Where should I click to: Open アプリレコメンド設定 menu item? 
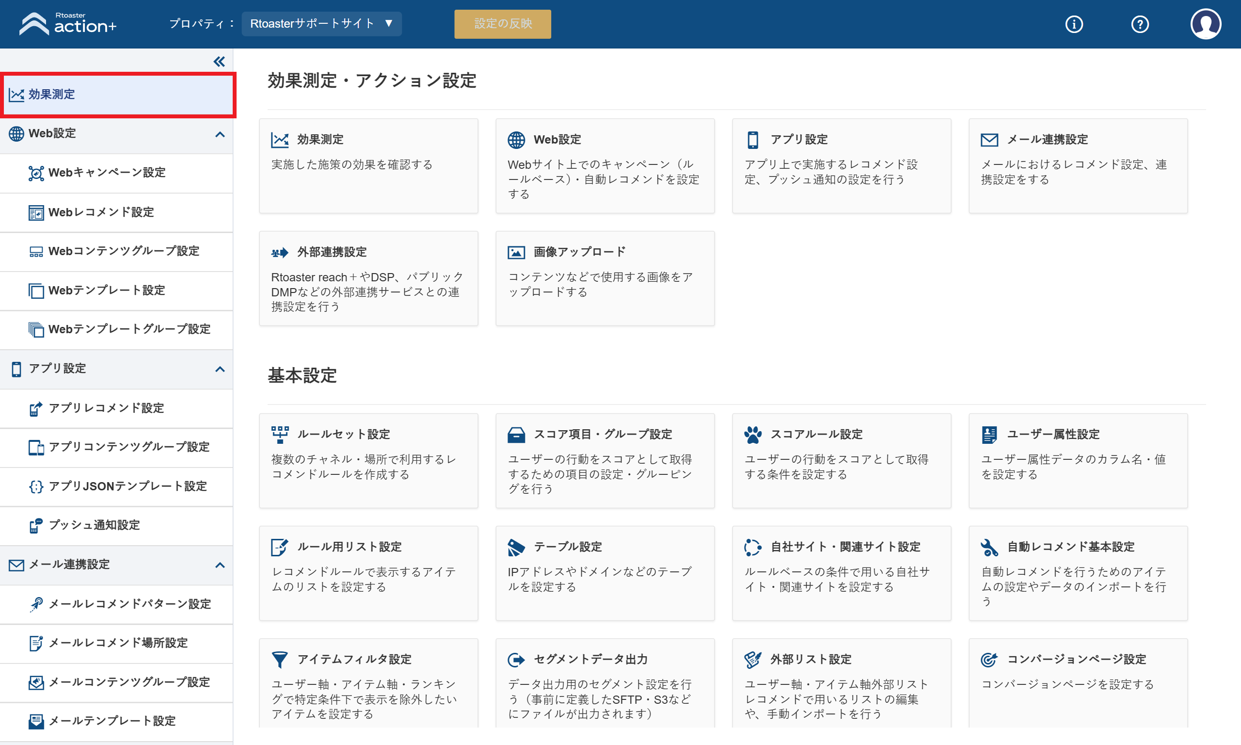coord(116,408)
